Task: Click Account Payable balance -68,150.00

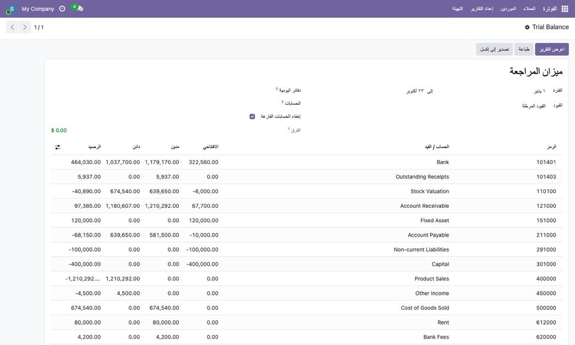Action: pyautogui.click(x=86, y=235)
